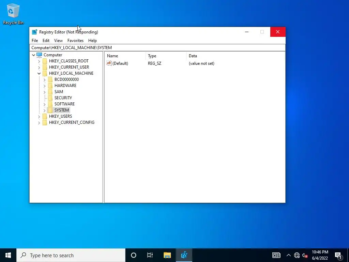The width and height of the screenshot is (349, 262).
Task: Click the SECURITY folder icon
Action: pos(50,98)
